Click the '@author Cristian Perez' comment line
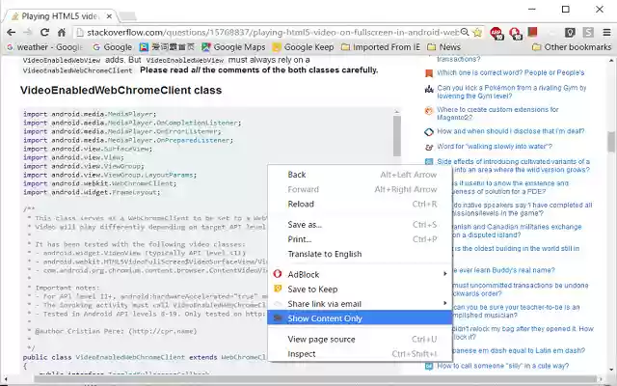This screenshot has width=617, height=386. pyautogui.click(x=114, y=331)
